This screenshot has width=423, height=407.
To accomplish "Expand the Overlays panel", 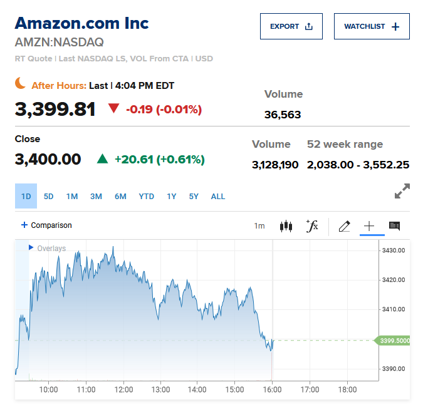I will 47,249.
